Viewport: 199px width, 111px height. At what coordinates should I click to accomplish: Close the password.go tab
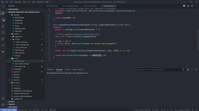click(115, 6)
